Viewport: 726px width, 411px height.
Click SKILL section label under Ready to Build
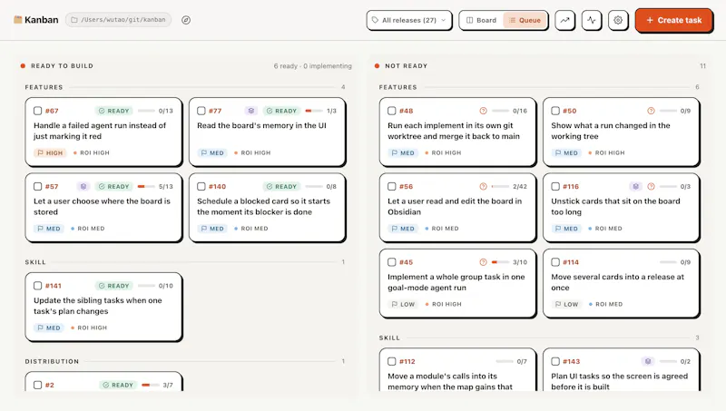pyautogui.click(x=35, y=262)
